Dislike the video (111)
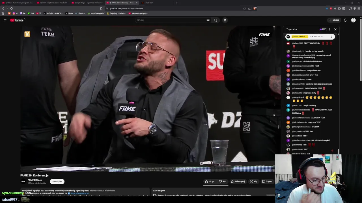Viewport: 362px width, 203px height. click(x=223, y=182)
